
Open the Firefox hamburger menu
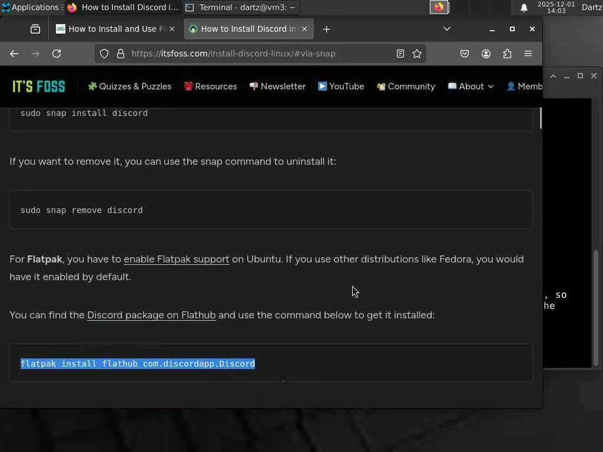click(528, 54)
